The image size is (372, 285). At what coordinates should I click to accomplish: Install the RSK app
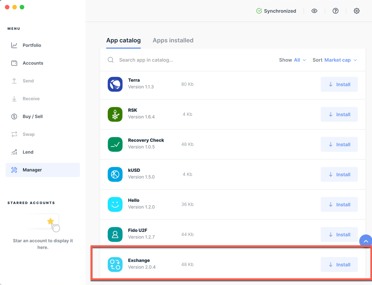[x=339, y=115]
